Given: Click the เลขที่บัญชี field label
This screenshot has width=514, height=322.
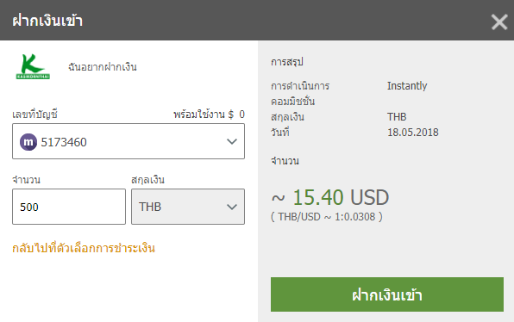Looking at the screenshot, I should (35, 115).
